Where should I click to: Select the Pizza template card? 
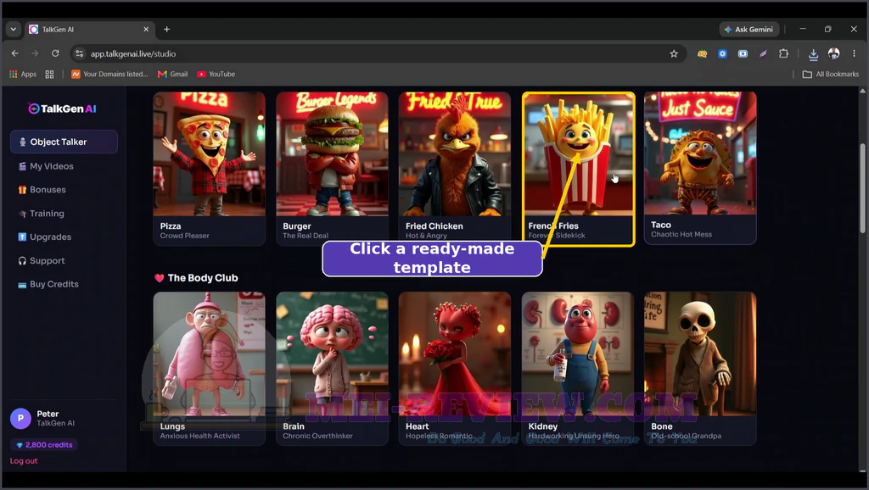[209, 169]
